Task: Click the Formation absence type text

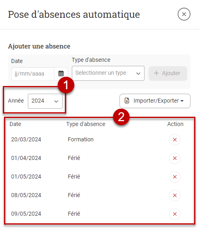Action: pyautogui.click(x=81, y=139)
